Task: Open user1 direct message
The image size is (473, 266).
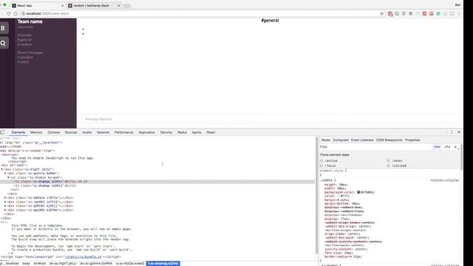Action: (23, 62)
